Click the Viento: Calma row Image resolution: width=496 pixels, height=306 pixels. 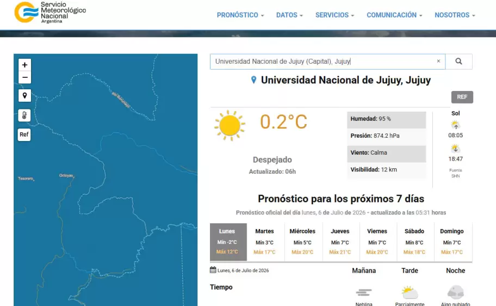[x=387, y=153]
